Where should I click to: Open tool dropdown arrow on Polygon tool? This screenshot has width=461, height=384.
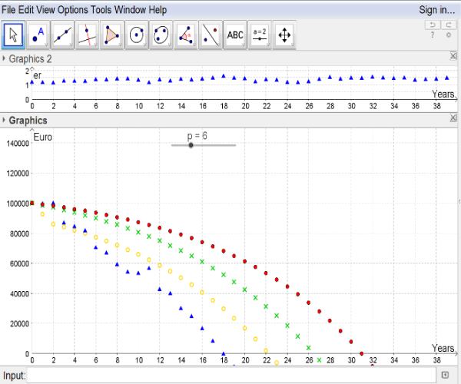click(x=121, y=45)
